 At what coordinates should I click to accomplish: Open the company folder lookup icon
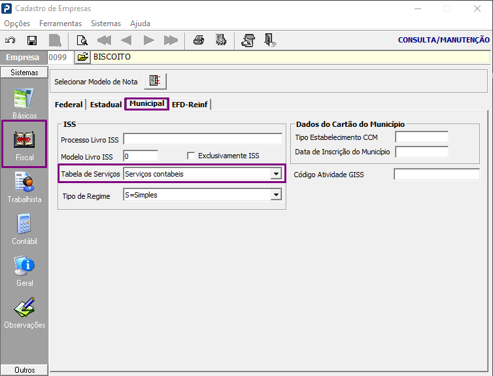coord(82,58)
